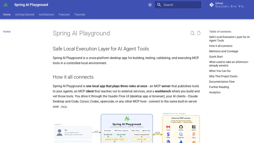Go to Quick Start section

216,56
